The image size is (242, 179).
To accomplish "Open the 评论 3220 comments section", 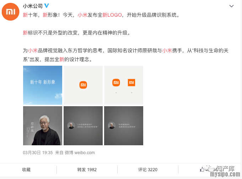I will point(148,169).
